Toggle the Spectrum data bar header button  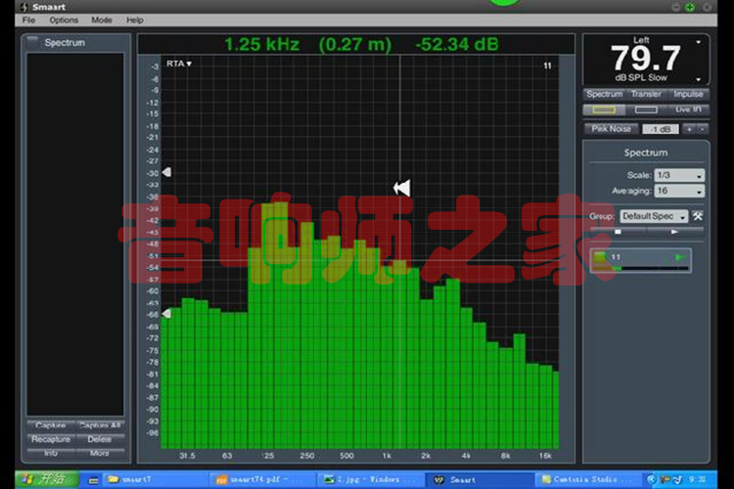click(x=32, y=42)
